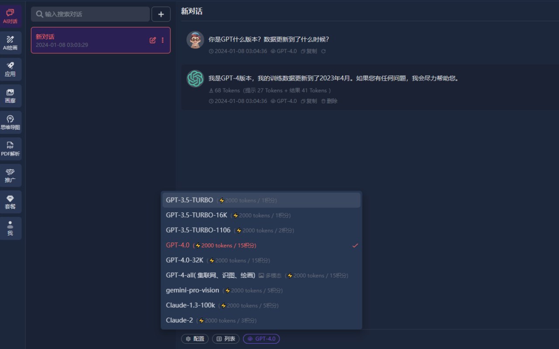Toggle the GPT-4.0 model selector dropdown

click(x=261, y=339)
